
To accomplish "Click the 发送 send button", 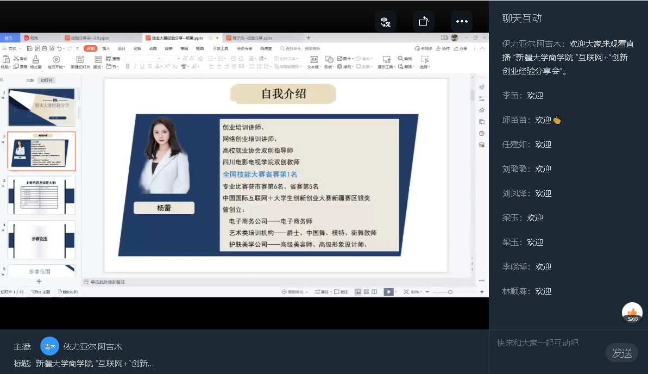I will pos(622,353).
